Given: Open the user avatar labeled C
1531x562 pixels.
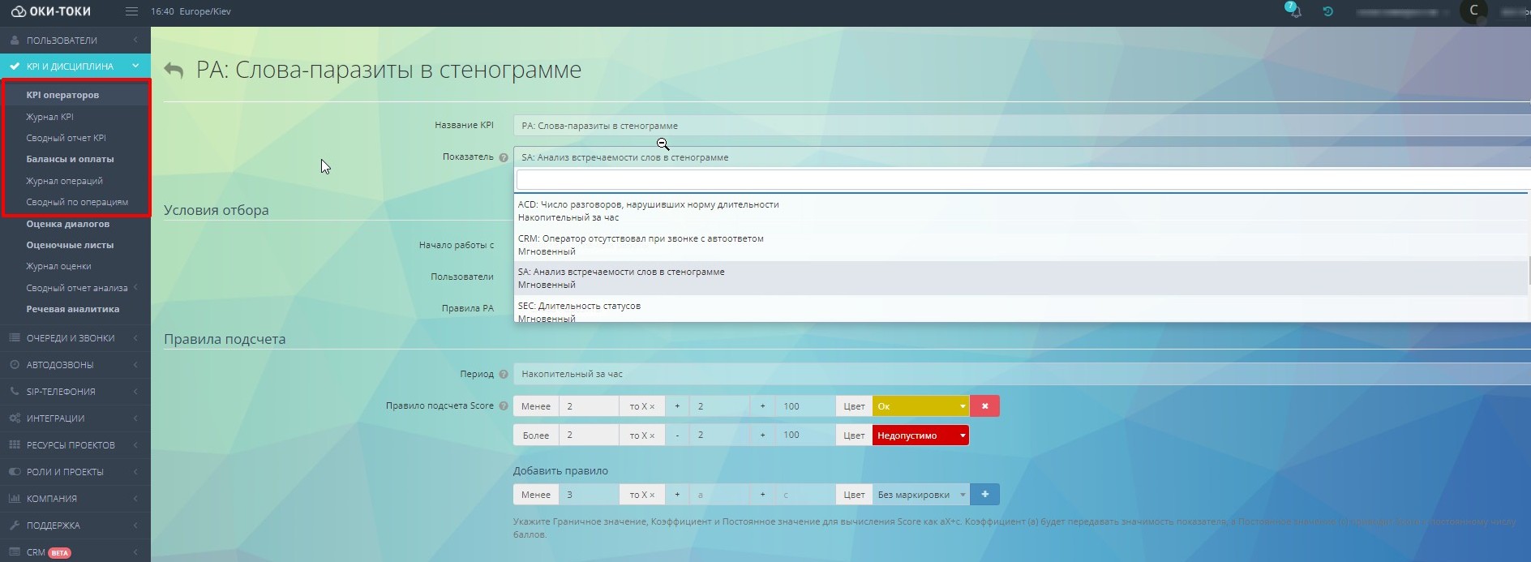Looking at the screenshot, I should [1473, 11].
